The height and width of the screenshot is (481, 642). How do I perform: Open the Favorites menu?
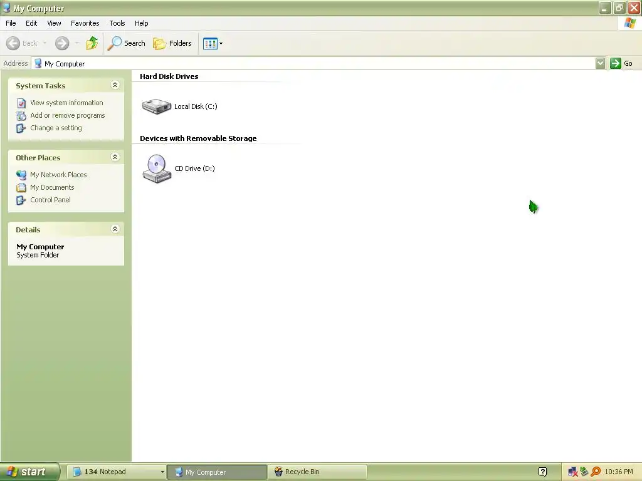pos(85,23)
